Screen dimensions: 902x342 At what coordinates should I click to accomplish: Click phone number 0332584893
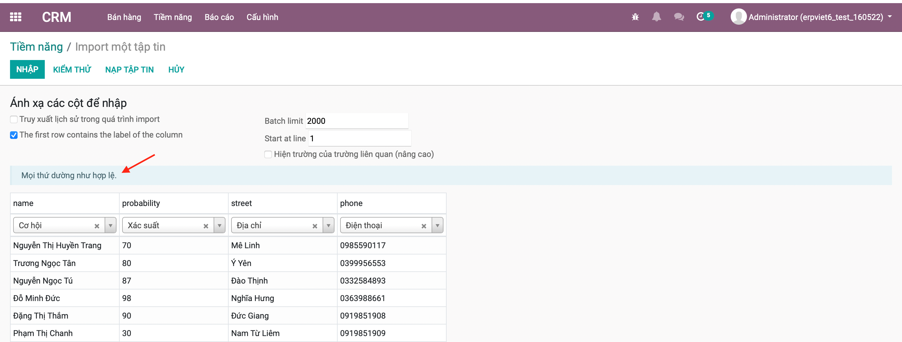pyautogui.click(x=391, y=280)
